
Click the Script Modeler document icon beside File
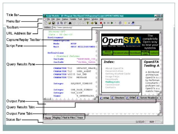[45, 19]
